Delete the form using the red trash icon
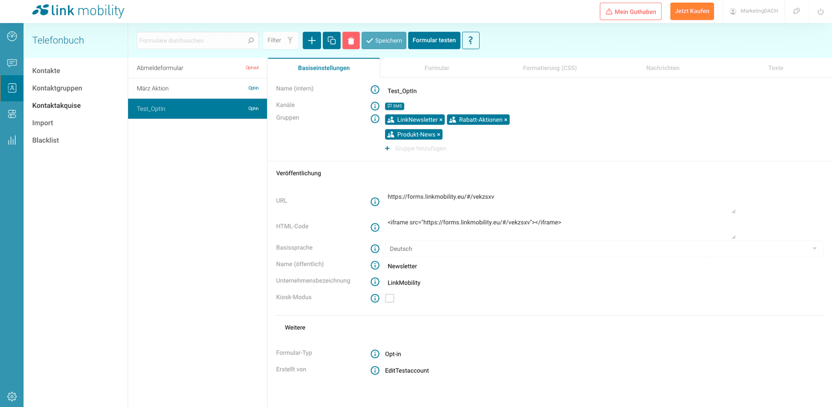 pyautogui.click(x=351, y=41)
